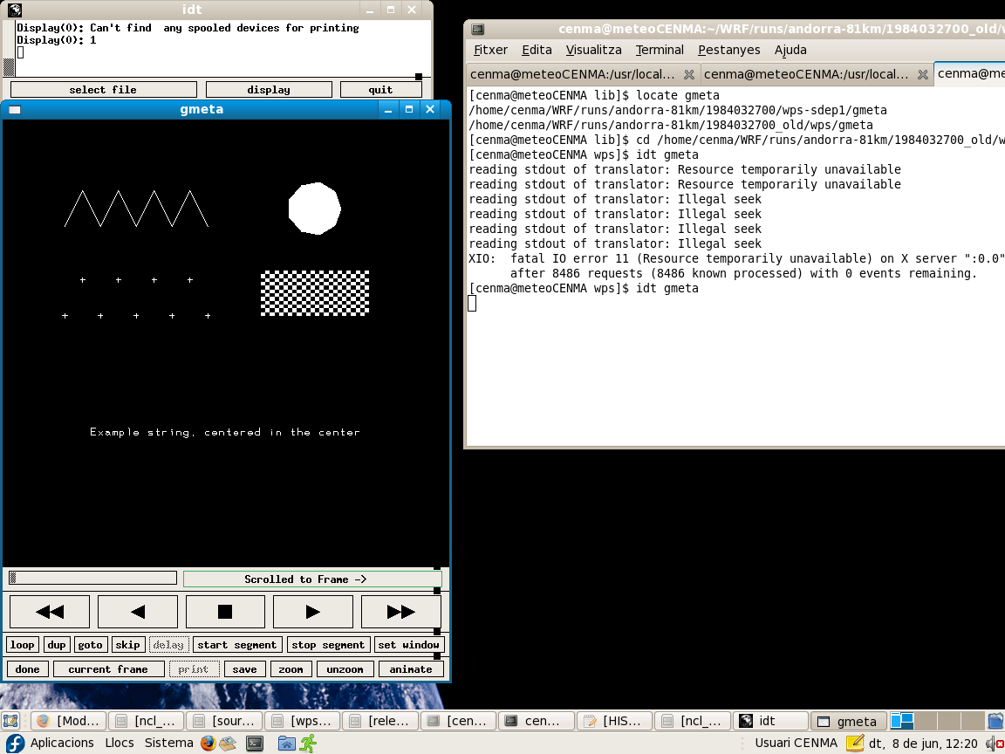Click the play forward arrow button
Viewport: 1005px width, 754px height.
(x=312, y=612)
